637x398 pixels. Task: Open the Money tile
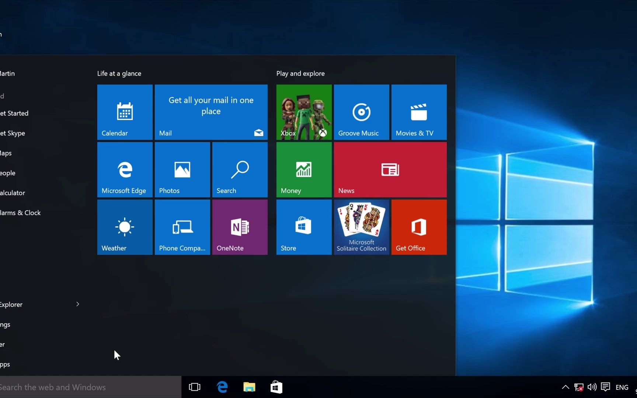(303, 170)
